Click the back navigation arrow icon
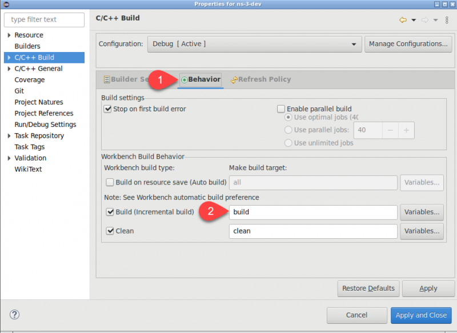Image resolution: width=457 pixels, height=333 pixels. point(403,20)
